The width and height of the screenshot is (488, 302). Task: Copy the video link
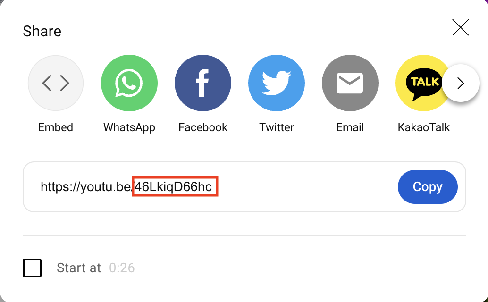pyautogui.click(x=428, y=186)
